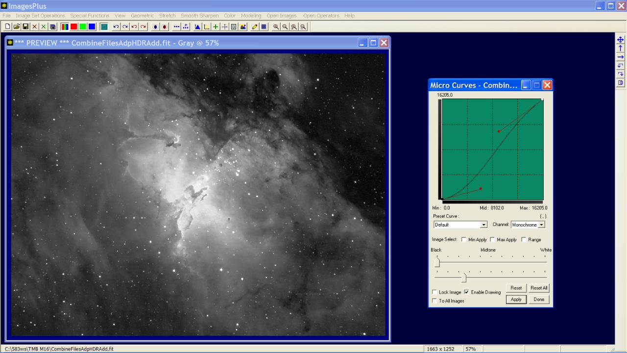Click the blue dot oval icon
This screenshot has width=627, height=353.
(155, 27)
